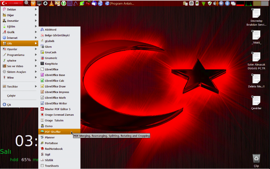Screen dimensions: 270x169
Task: Click the Turkish flag start menu button
Action: click(x=12, y=3)
